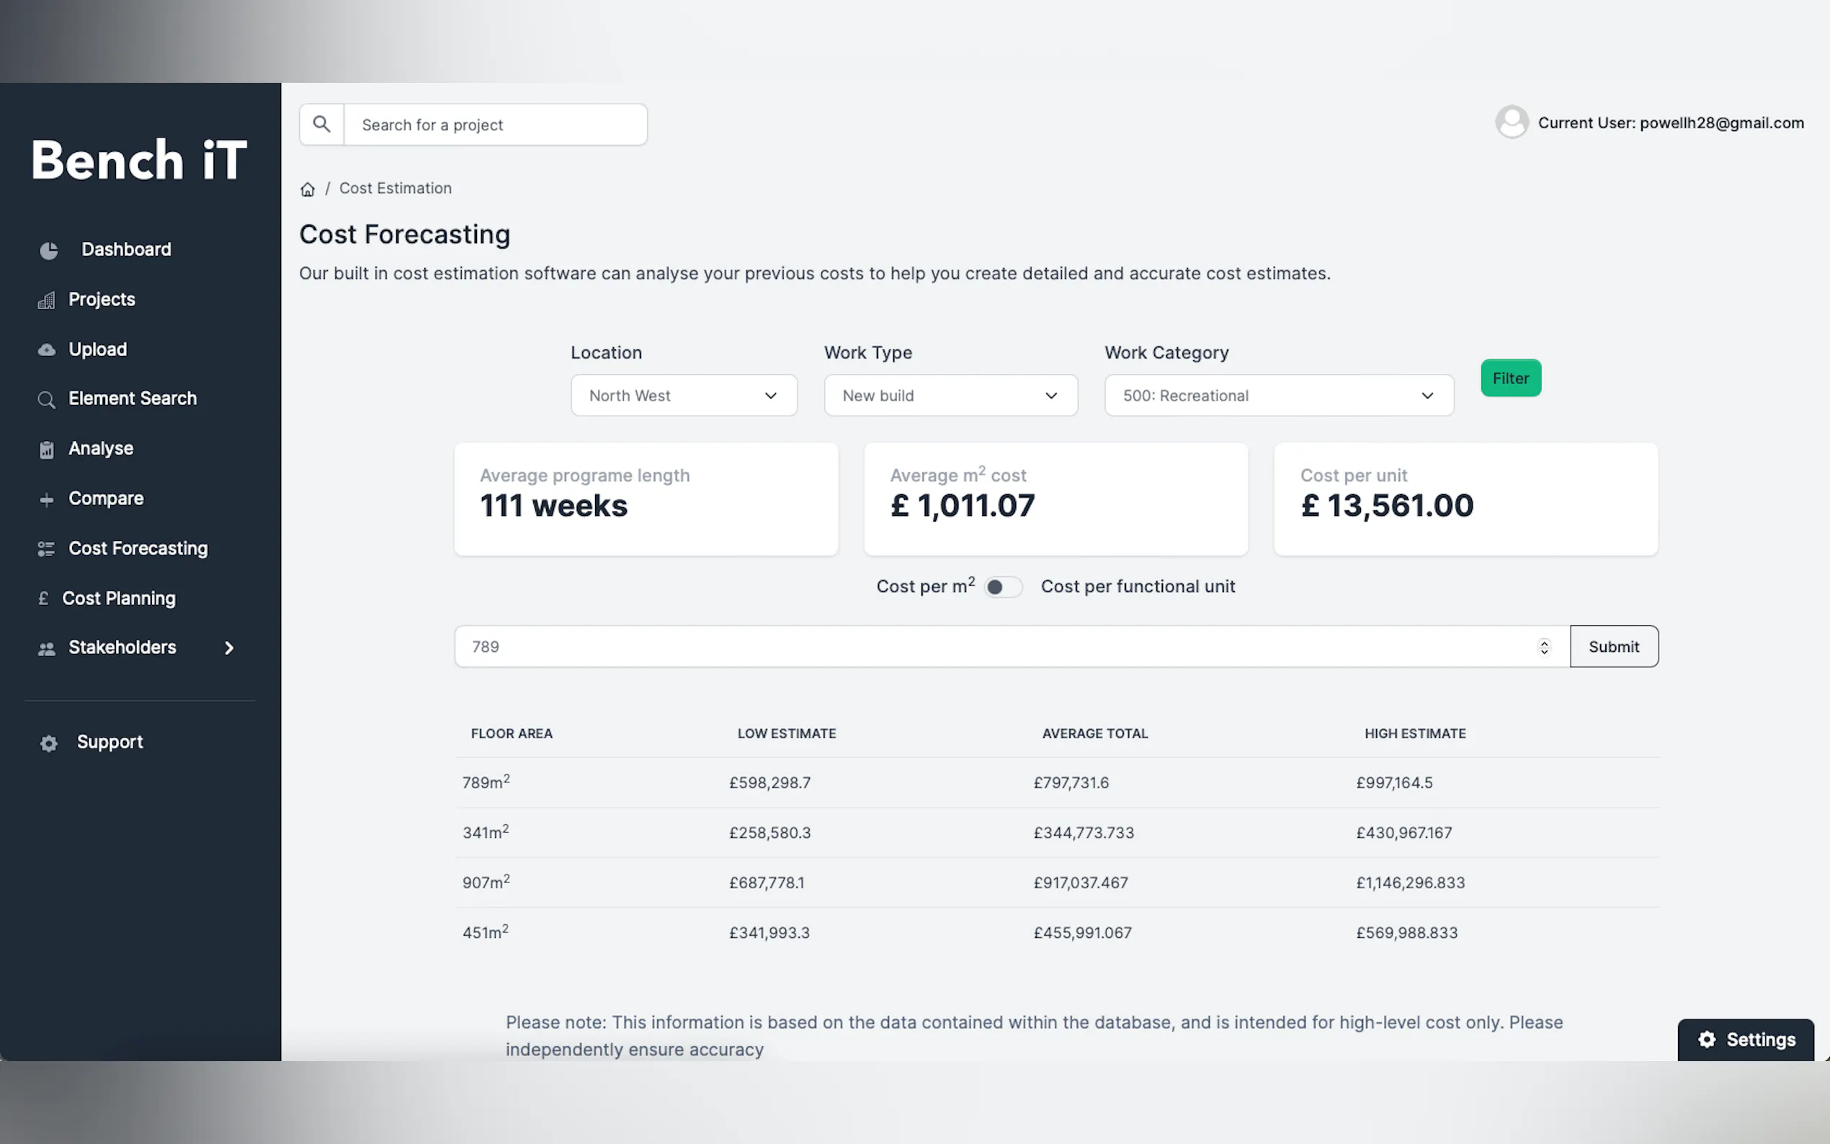This screenshot has width=1830, height=1144.
Task: Click the floor area stepper arrows
Action: click(1544, 647)
